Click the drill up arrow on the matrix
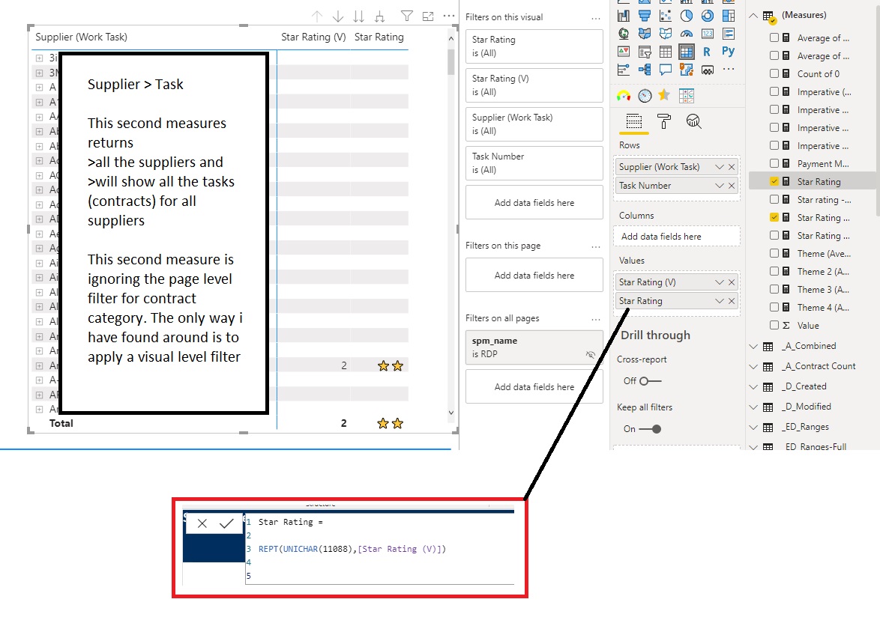 [317, 16]
